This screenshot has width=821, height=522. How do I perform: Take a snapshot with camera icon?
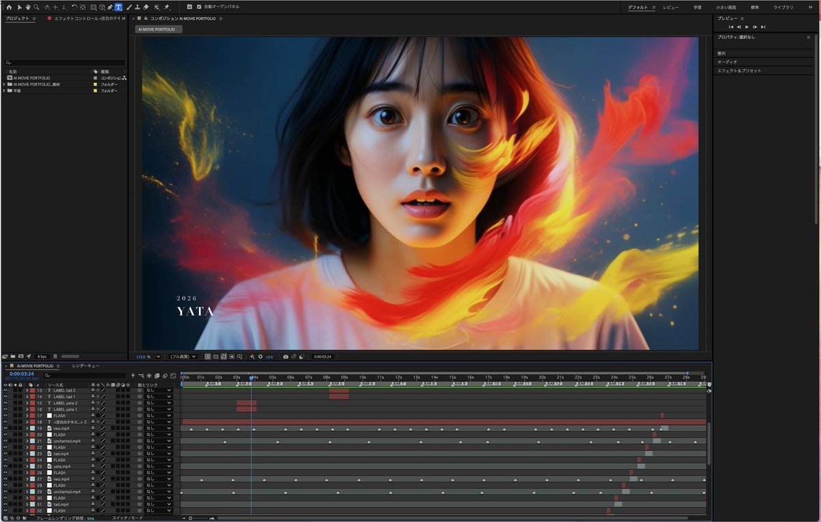click(285, 356)
